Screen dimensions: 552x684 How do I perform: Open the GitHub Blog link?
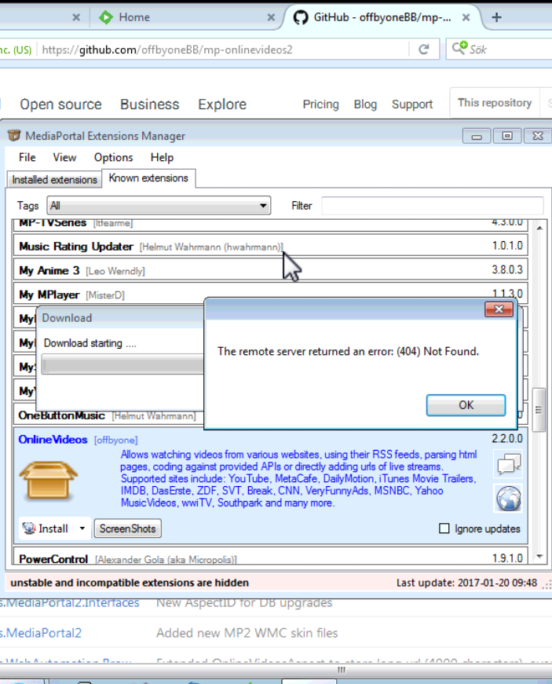[365, 104]
